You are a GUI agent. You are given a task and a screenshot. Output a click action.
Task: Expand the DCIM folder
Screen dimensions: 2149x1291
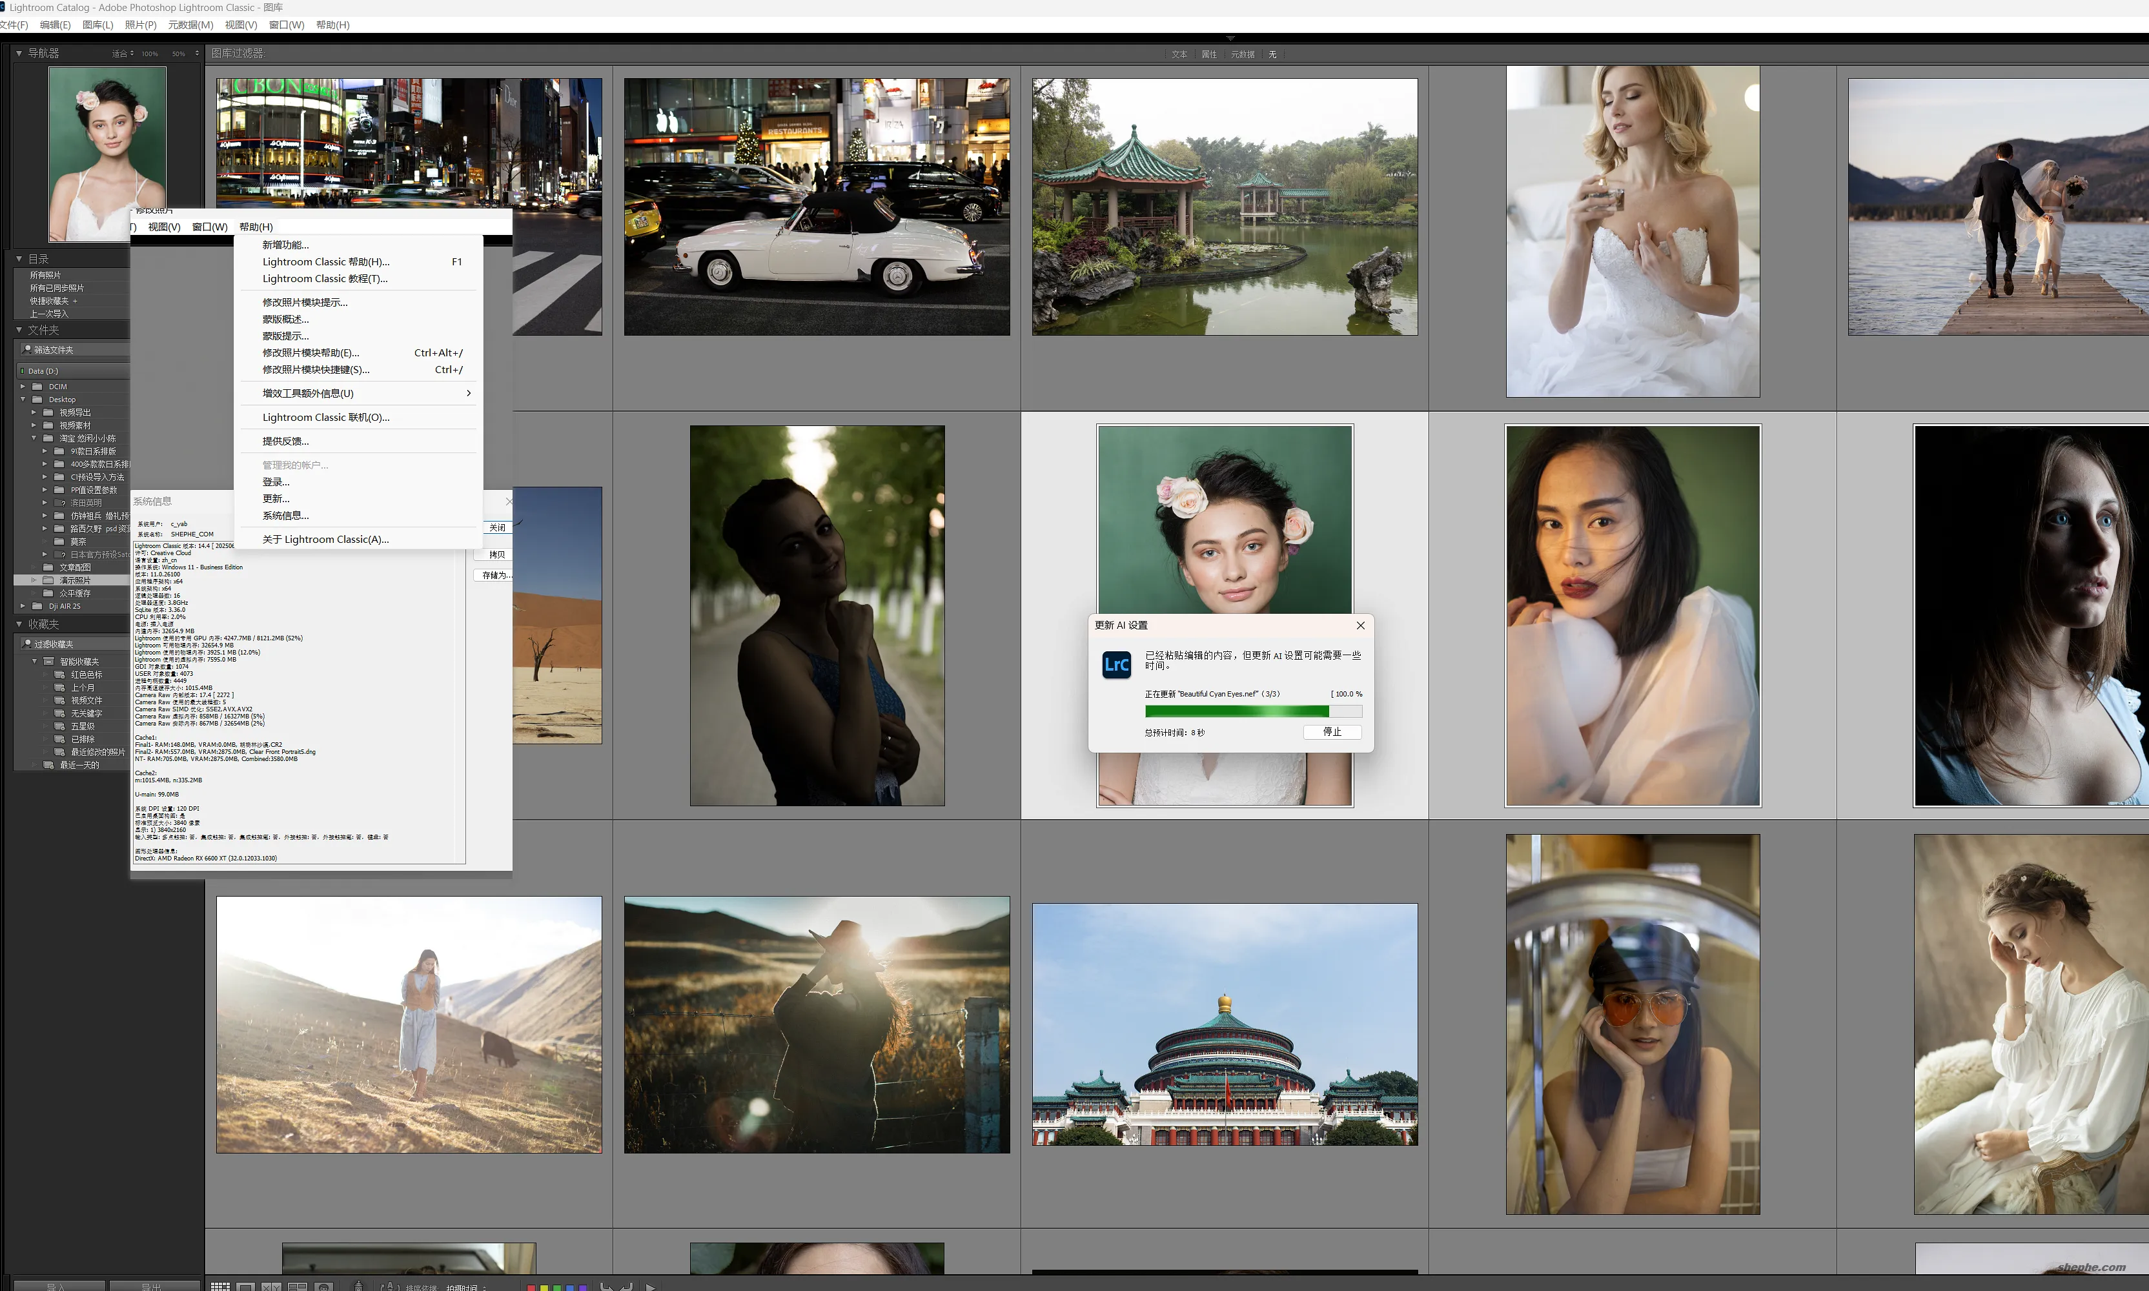(x=23, y=386)
